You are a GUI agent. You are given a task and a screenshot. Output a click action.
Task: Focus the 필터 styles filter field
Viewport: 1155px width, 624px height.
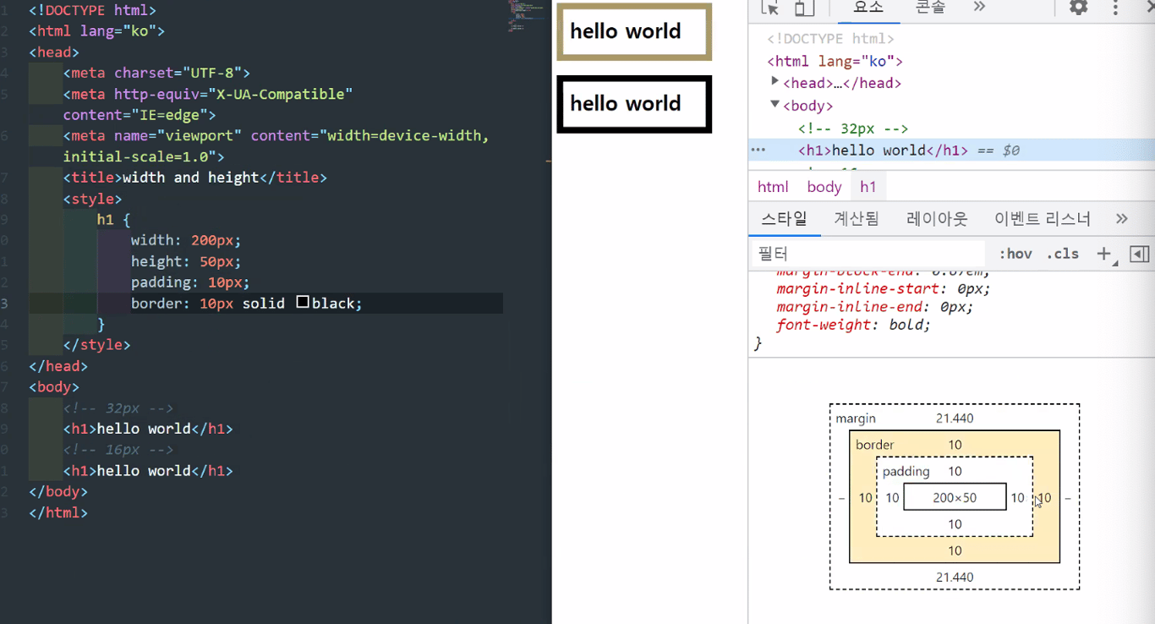point(868,254)
